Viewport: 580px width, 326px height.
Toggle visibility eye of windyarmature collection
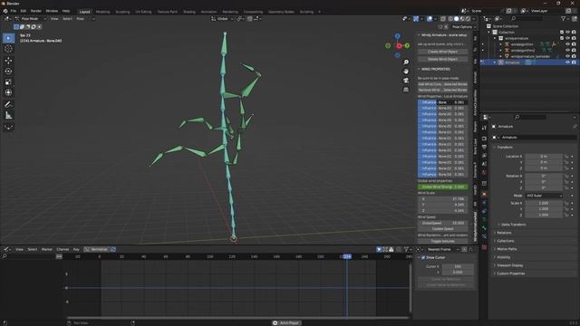[x=567, y=38]
